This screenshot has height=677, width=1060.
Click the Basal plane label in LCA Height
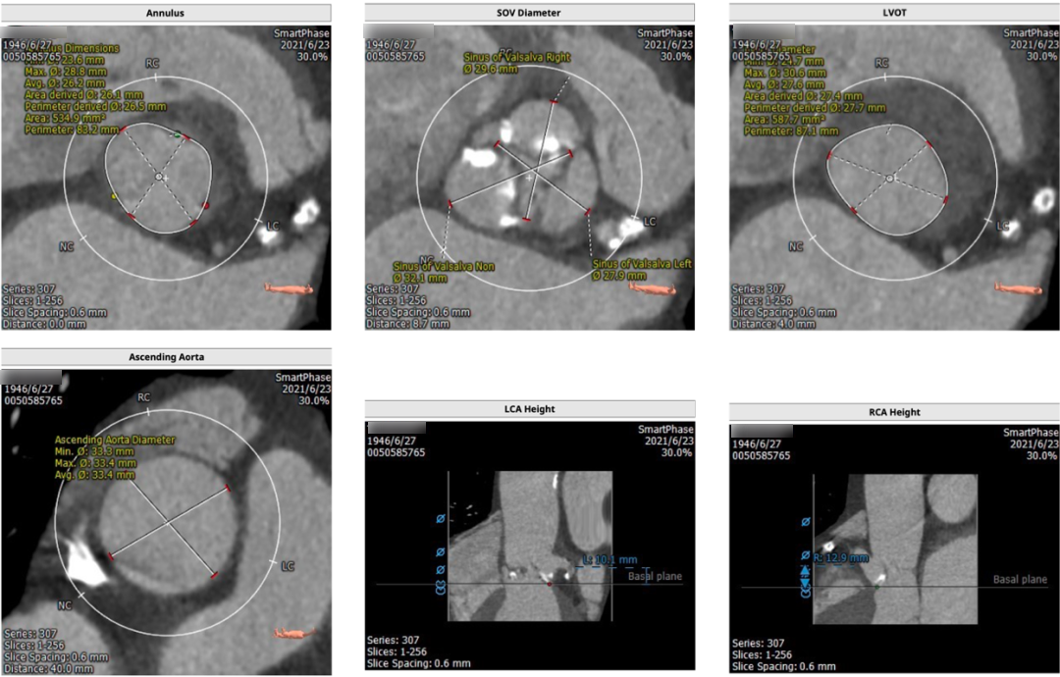[x=654, y=576]
